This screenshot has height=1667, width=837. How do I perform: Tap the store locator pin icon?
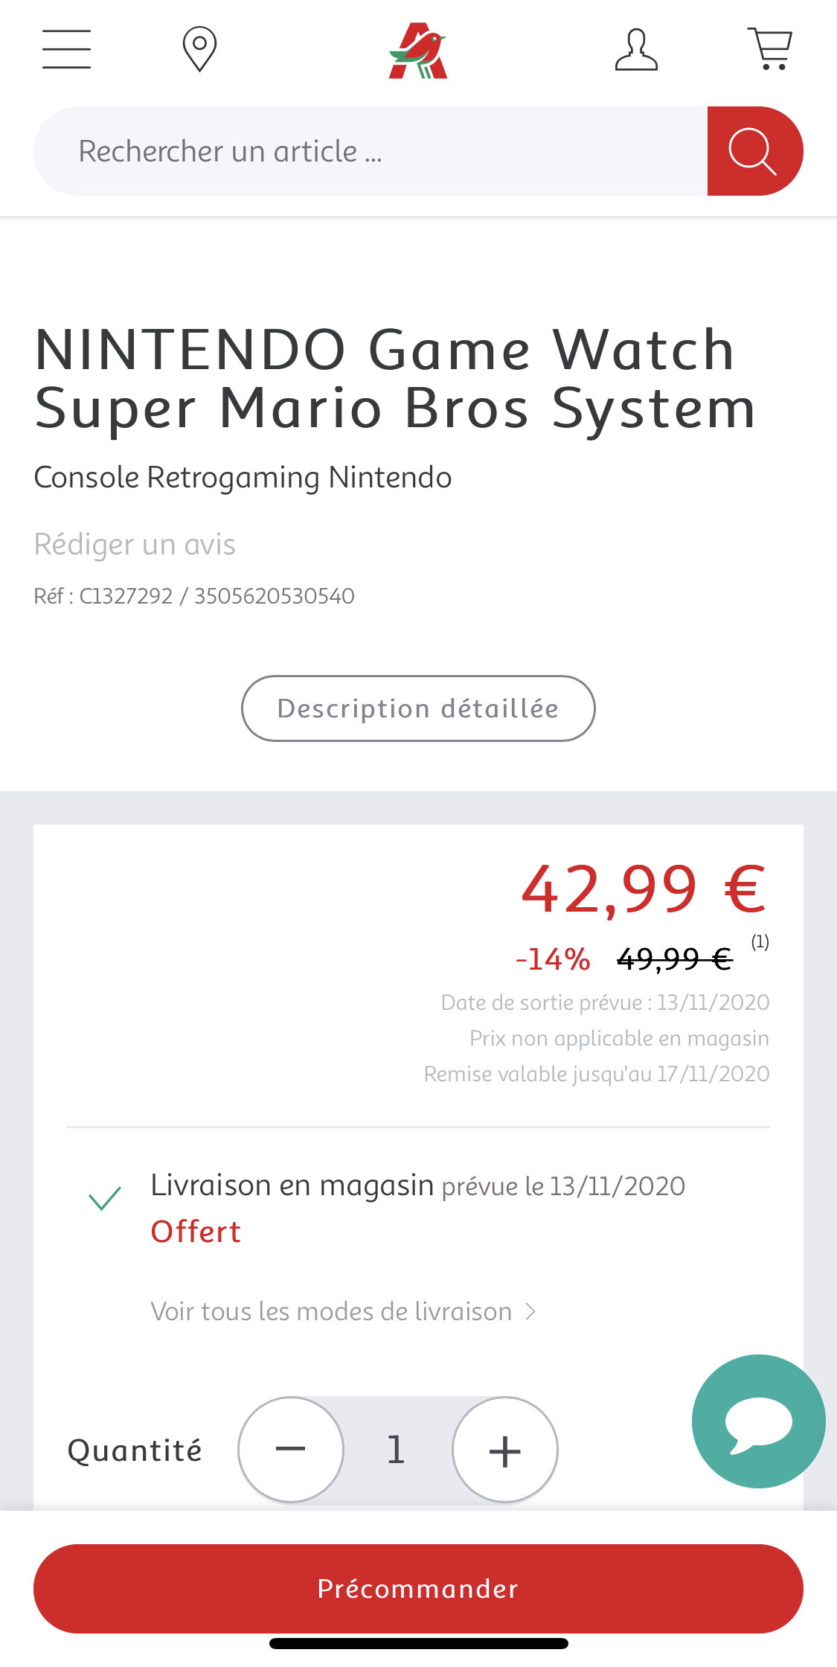[199, 49]
